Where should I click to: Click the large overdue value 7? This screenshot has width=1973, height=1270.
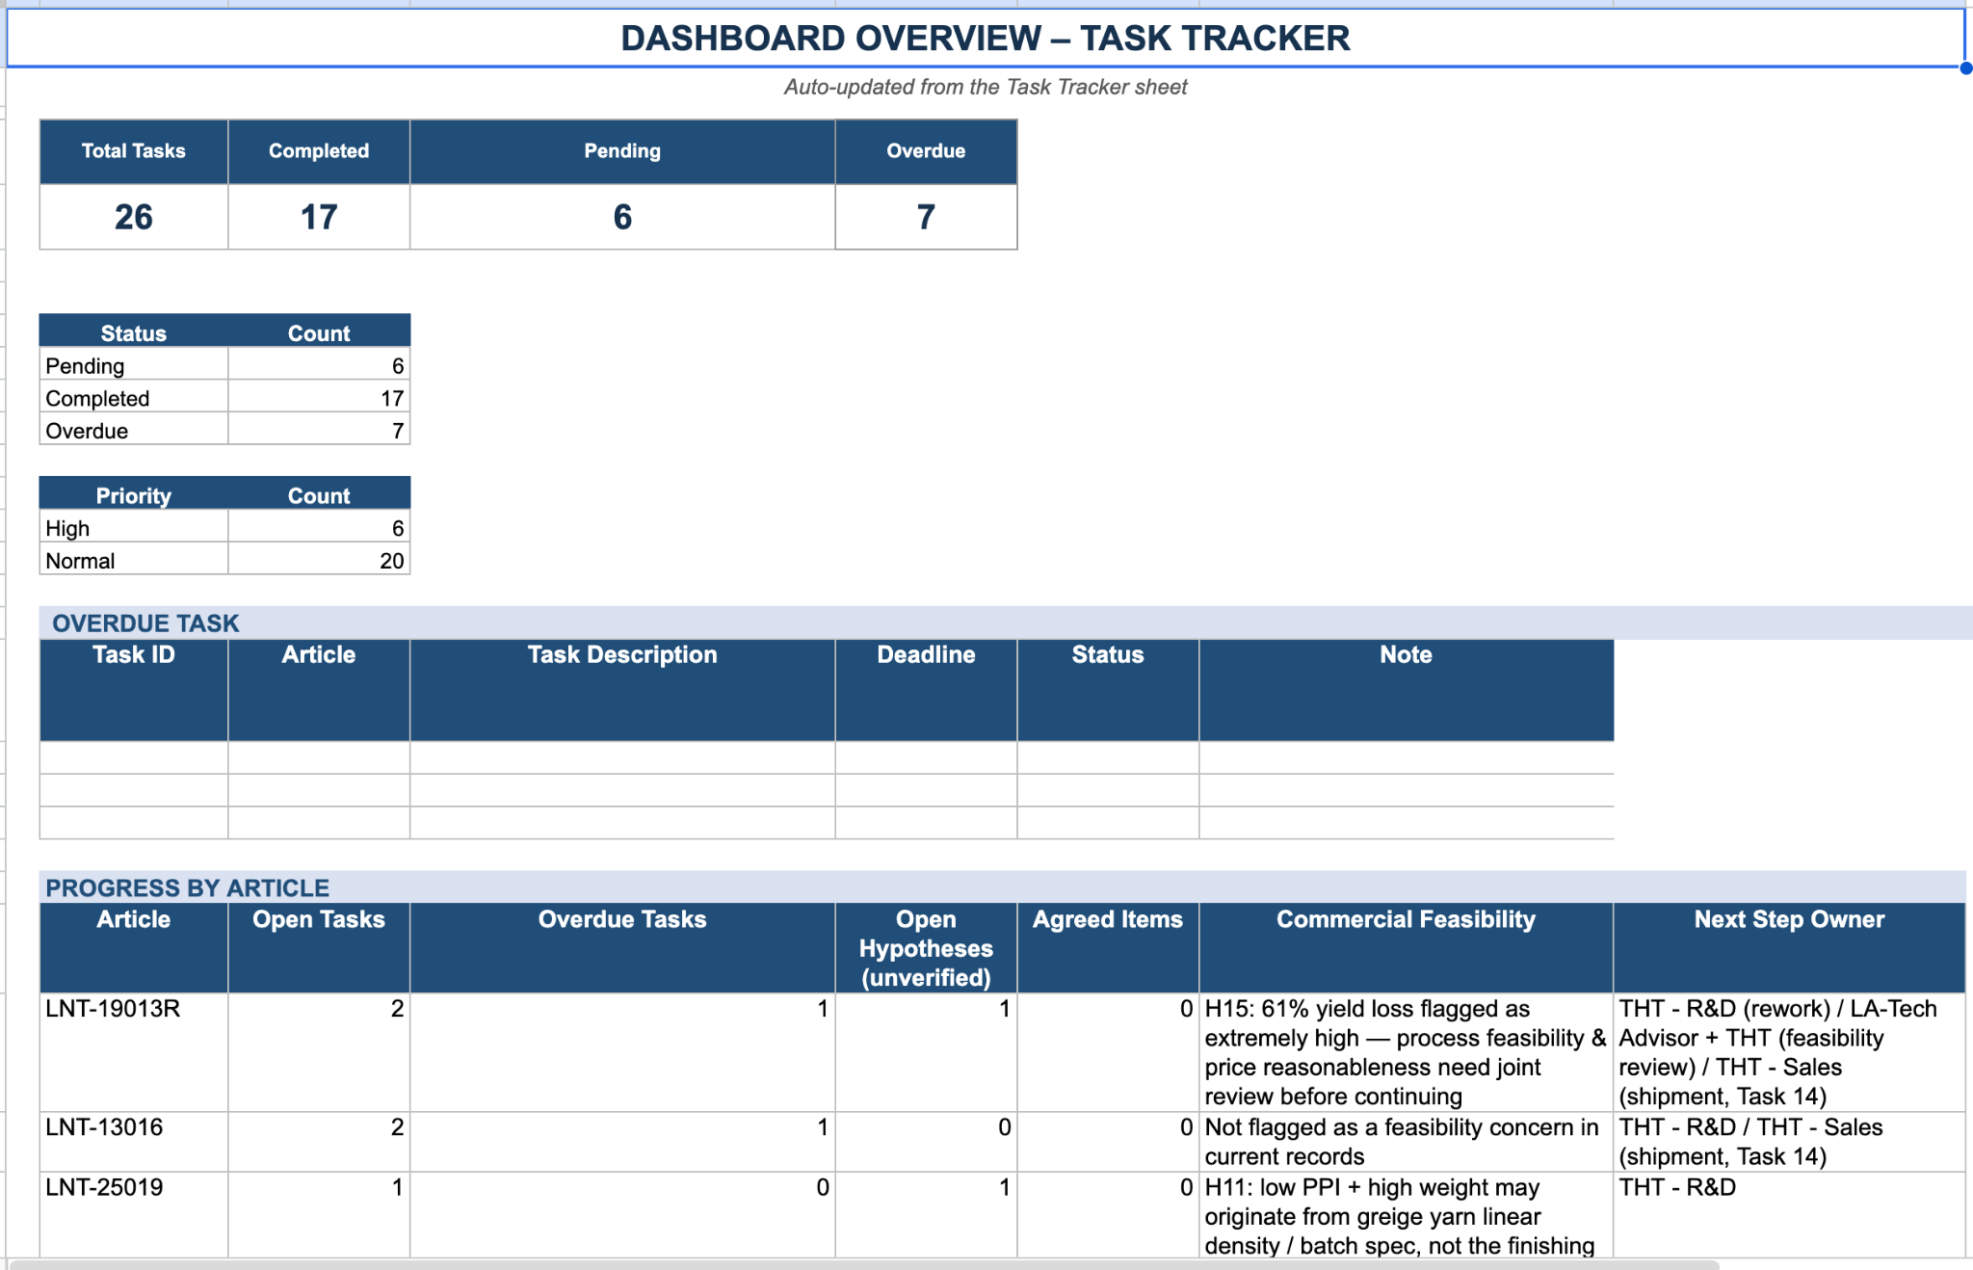(926, 217)
